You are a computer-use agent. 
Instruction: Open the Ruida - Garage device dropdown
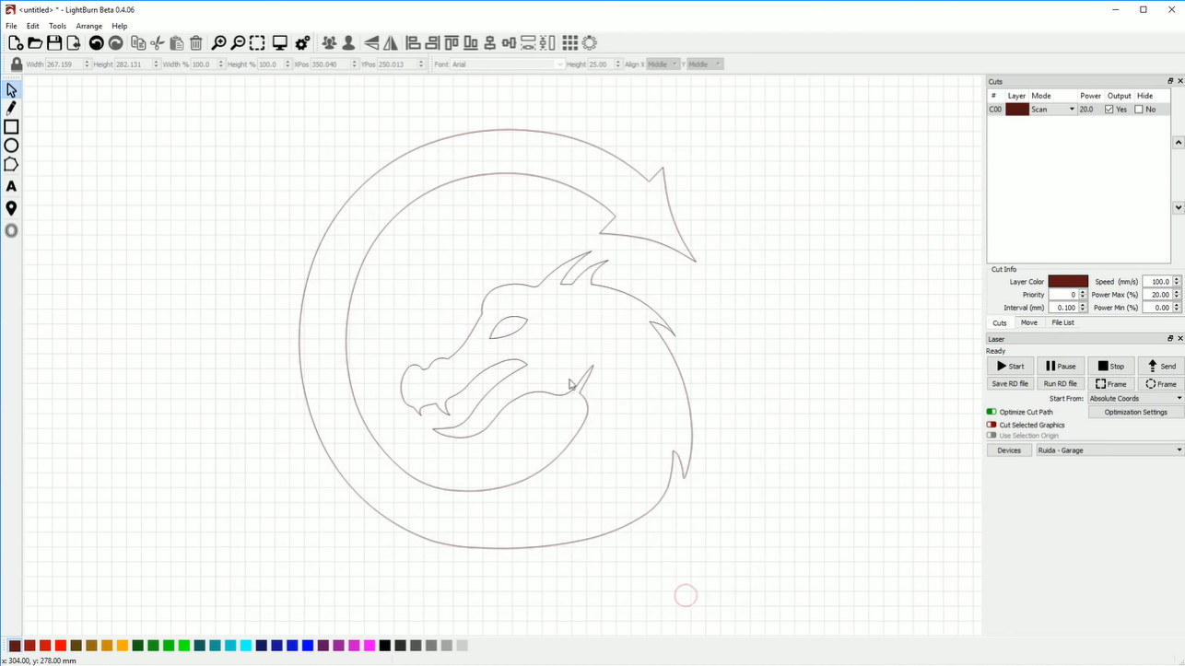coord(1109,450)
